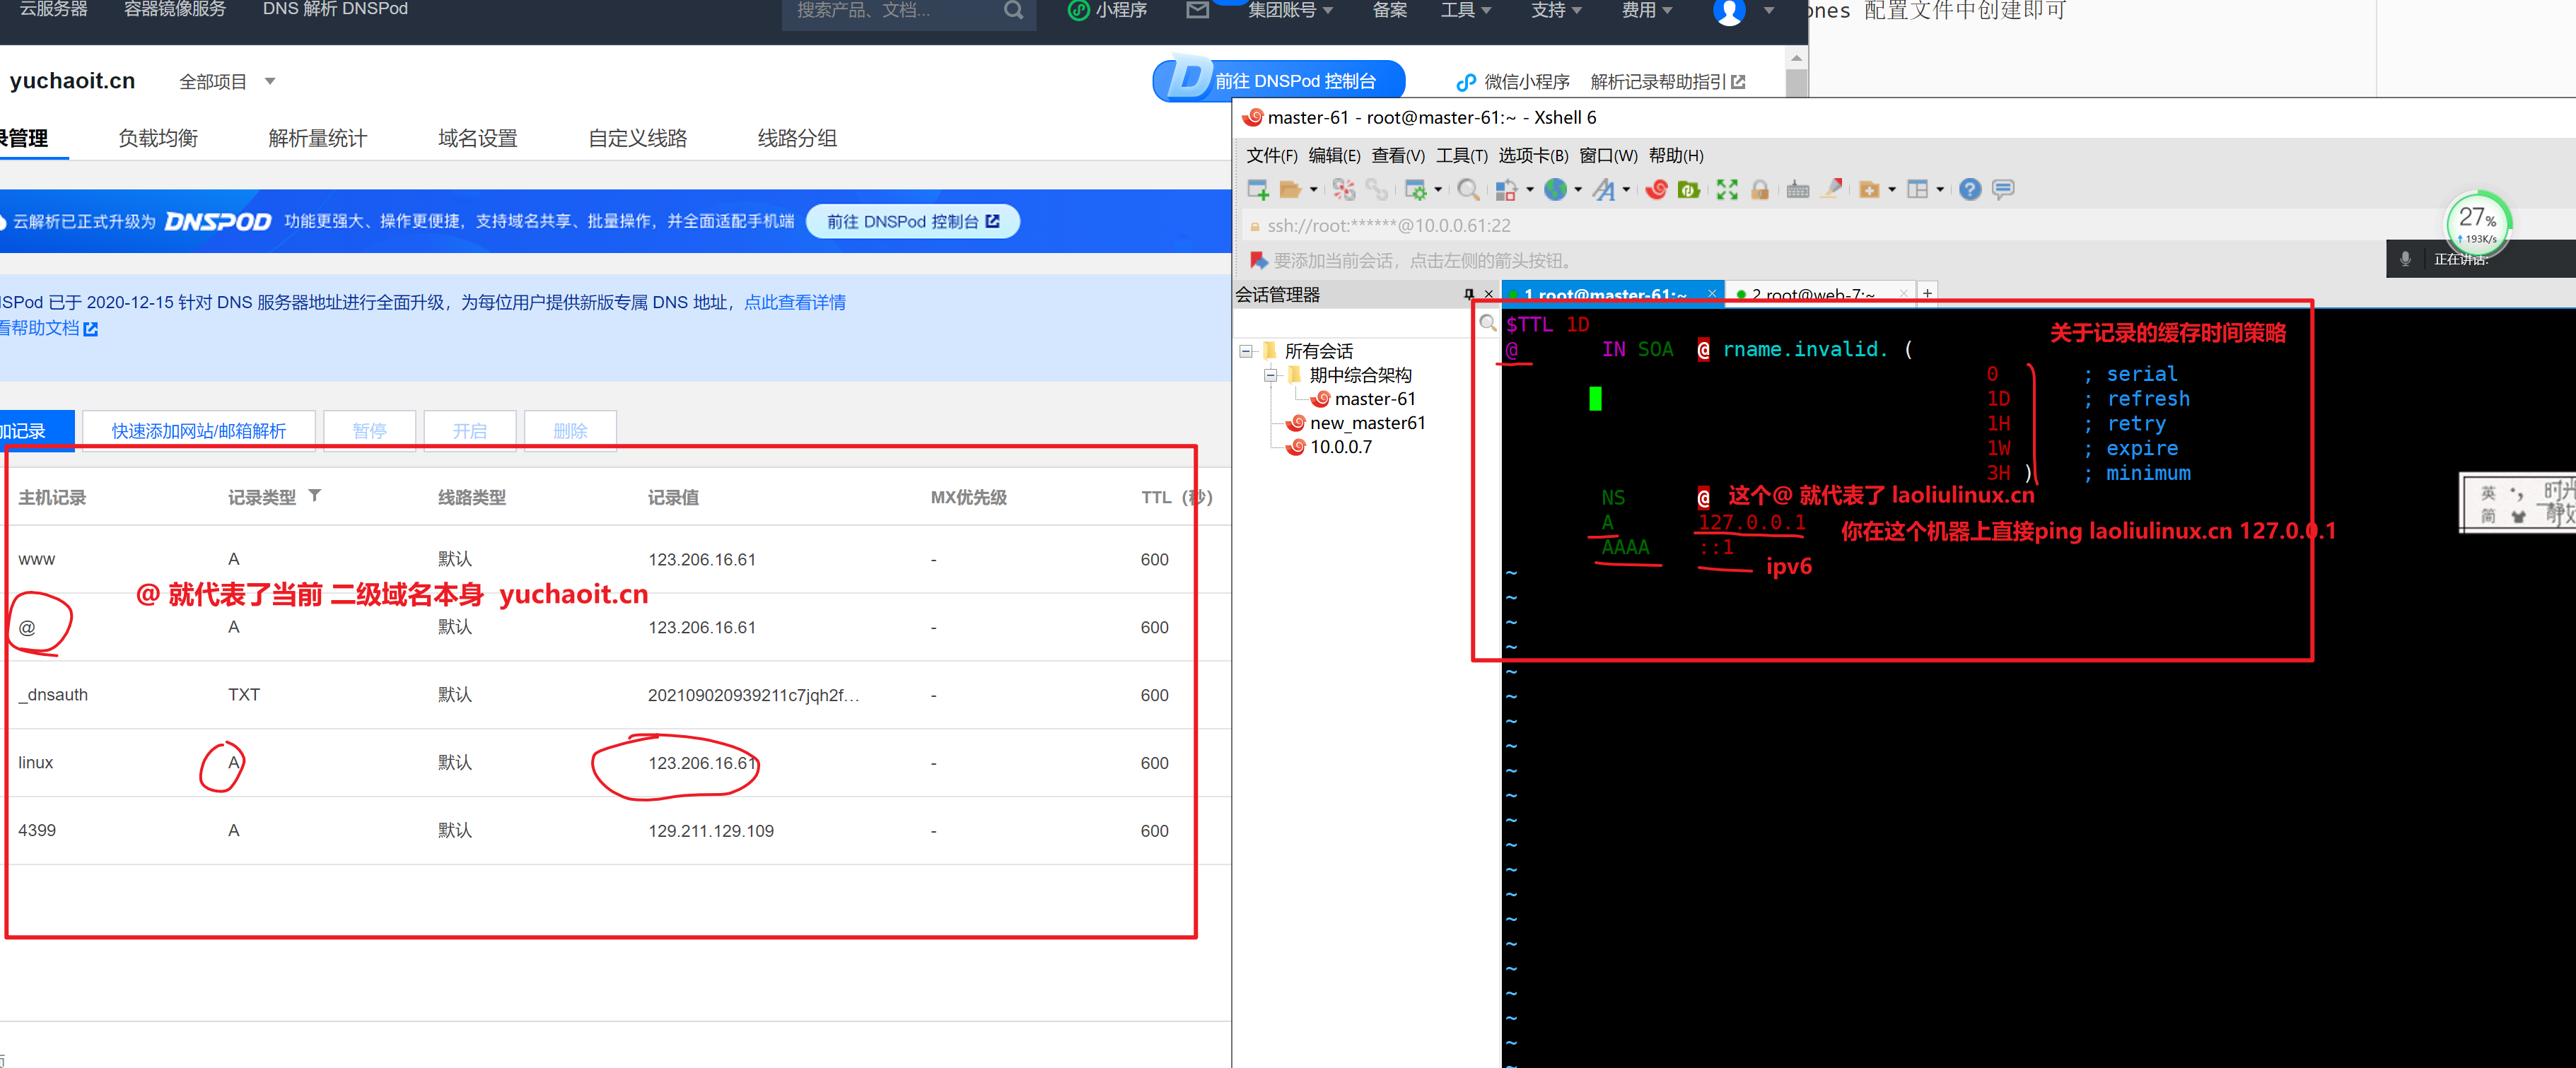The width and height of the screenshot is (2576, 1068).
Task: Click the mail envelope icon in top bar
Action: pyautogui.click(x=1197, y=11)
